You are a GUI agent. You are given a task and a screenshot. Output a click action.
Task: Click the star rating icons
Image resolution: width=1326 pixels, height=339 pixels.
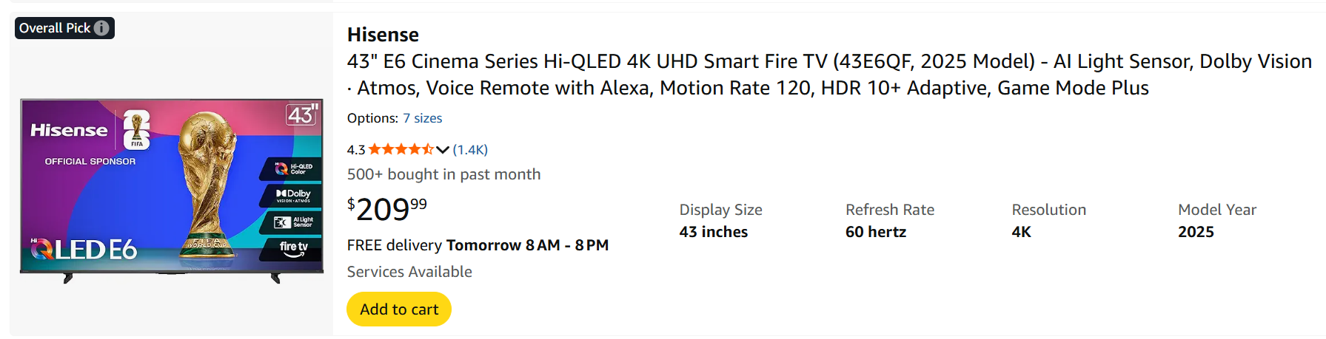click(401, 149)
